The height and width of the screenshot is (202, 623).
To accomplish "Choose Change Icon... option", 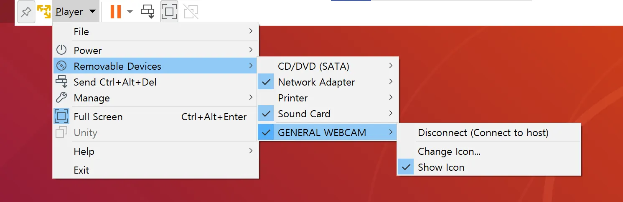I will tap(449, 151).
